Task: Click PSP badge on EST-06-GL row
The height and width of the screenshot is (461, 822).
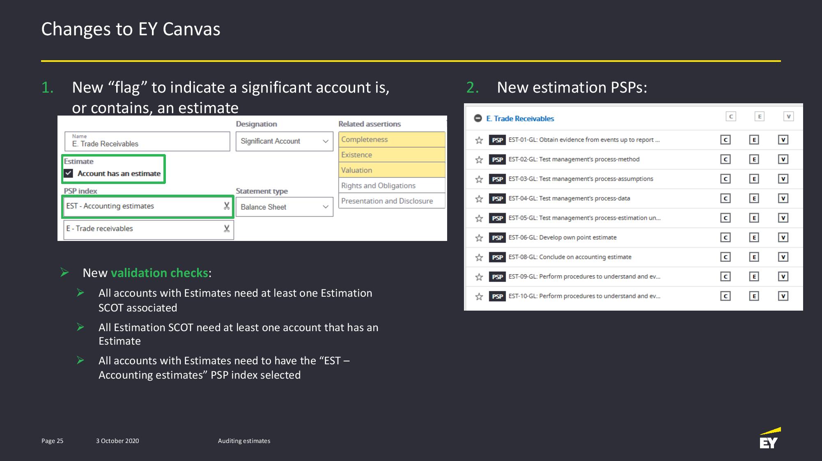Action: coord(497,238)
